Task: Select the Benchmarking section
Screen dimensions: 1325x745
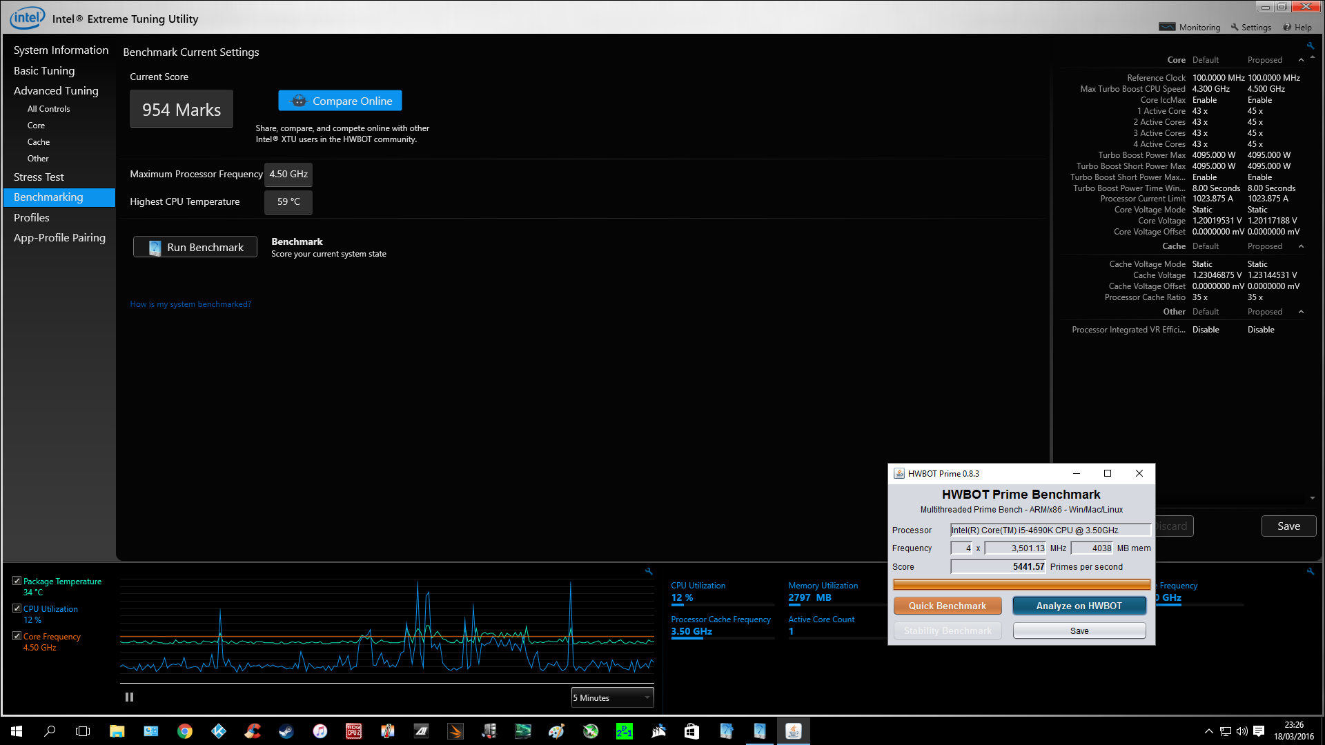Action: pos(59,197)
